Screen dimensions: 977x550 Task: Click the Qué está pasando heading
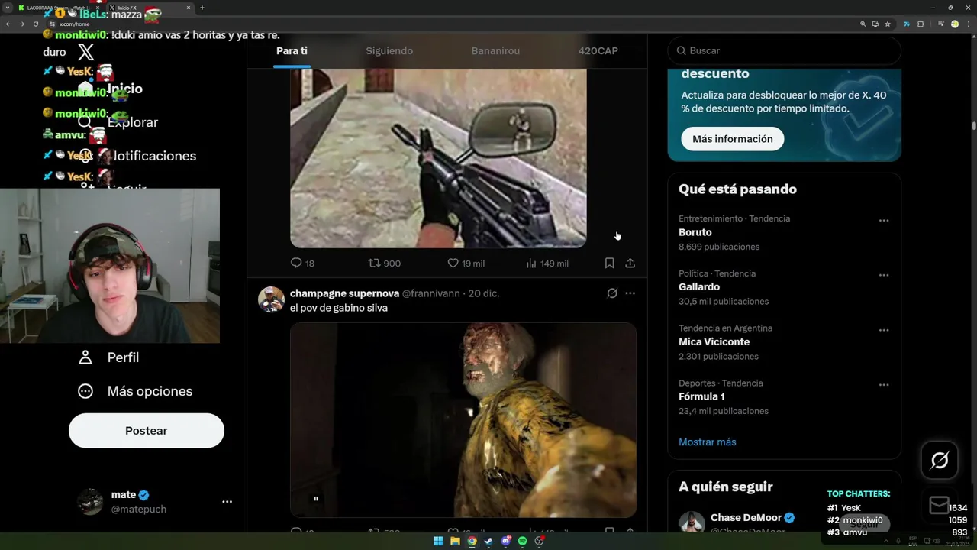pyautogui.click(x=737, y=189)
